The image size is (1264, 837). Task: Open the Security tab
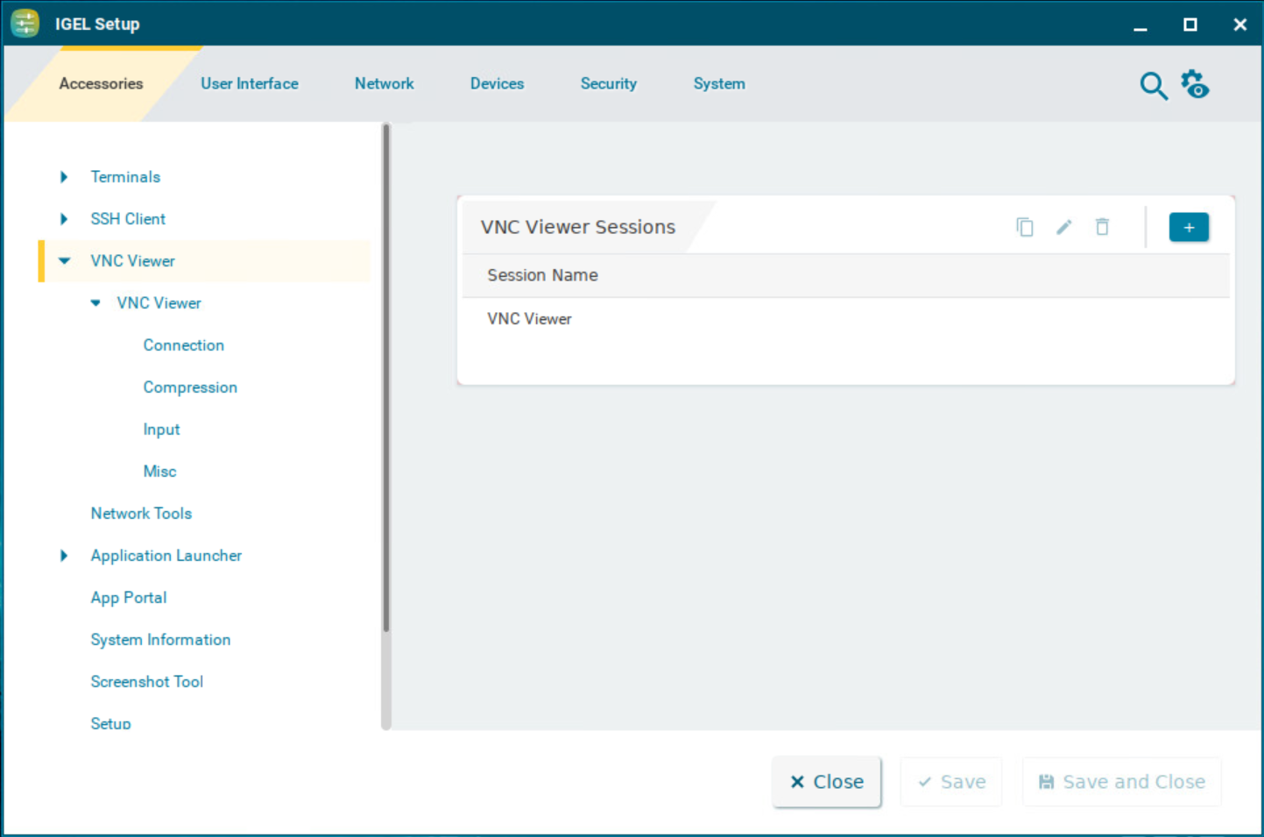pos(608,83)
